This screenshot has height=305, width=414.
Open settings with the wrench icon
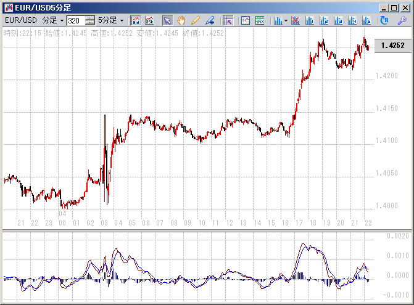[x=402, y=20]
